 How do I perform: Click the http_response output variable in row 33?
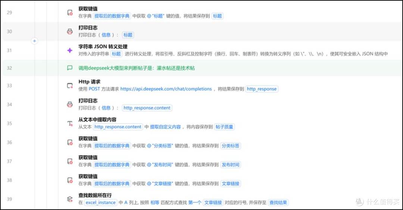pos(262,89)
